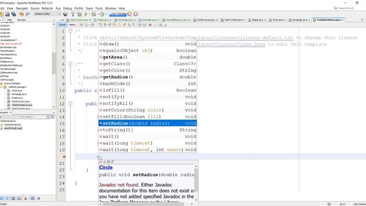The image size is (366, 206).
Task: Close the Navigator panel
Action: [10, 112]
